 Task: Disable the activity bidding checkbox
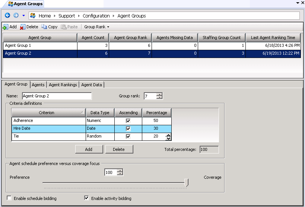pyautogui.click(x=87, y=198)
